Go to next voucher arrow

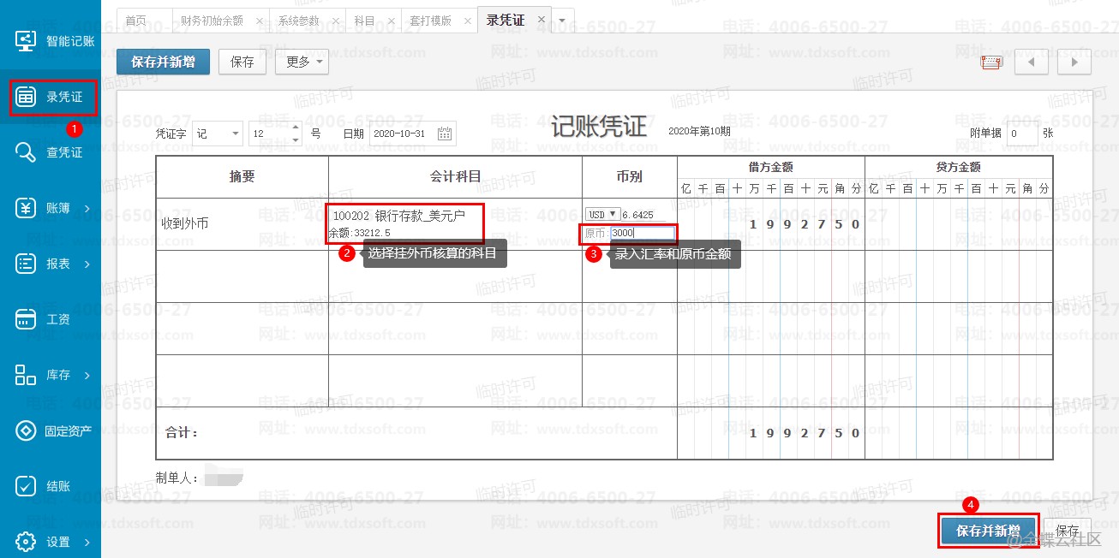[1074, 62]
